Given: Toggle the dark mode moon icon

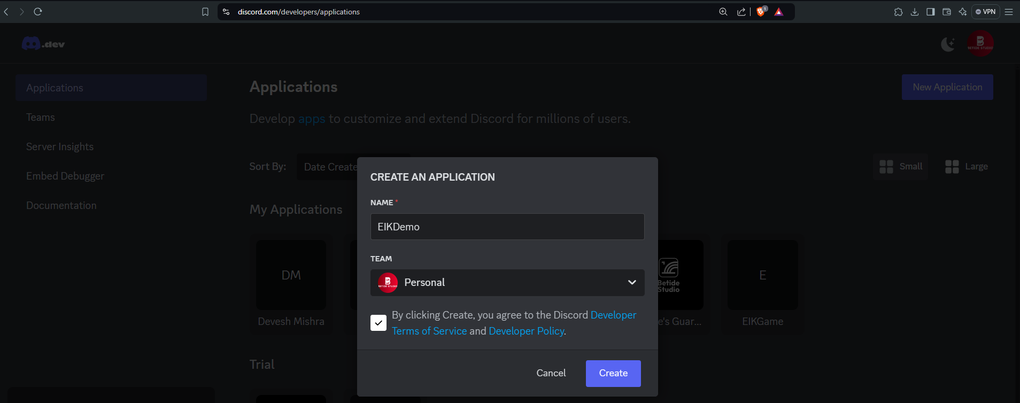Looking at the screenshot, I should [x=948, y=44].
